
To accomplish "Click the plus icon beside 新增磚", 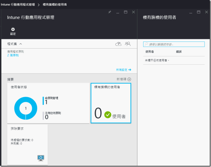I will point(129,79).
